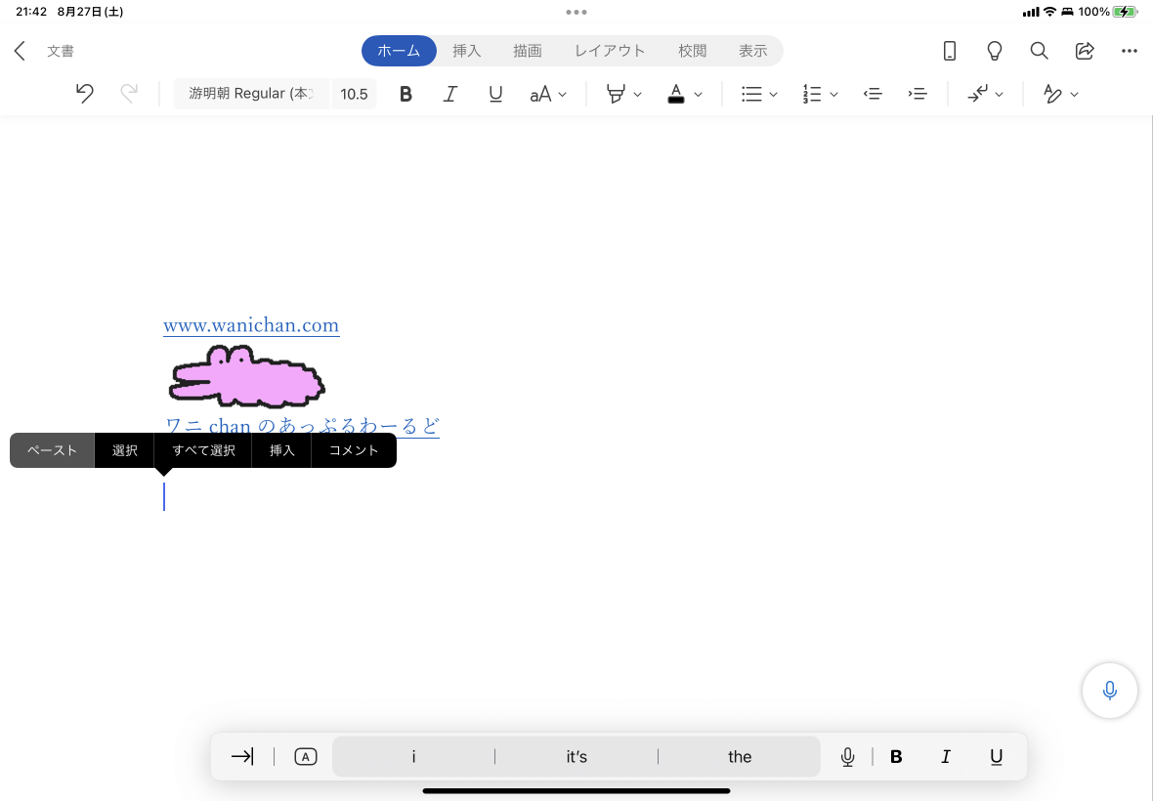Expand the highlight color dropdown arrow

pyautogui.click(x=637, y=94)
